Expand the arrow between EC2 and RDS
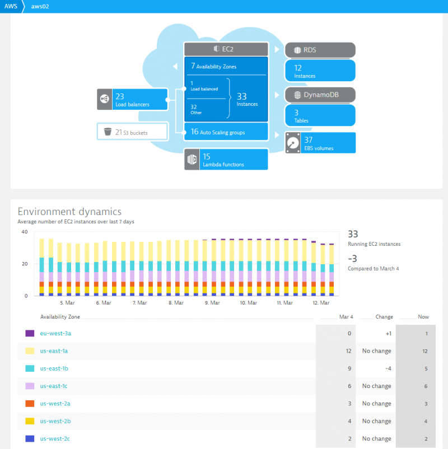 click(277, 49)
